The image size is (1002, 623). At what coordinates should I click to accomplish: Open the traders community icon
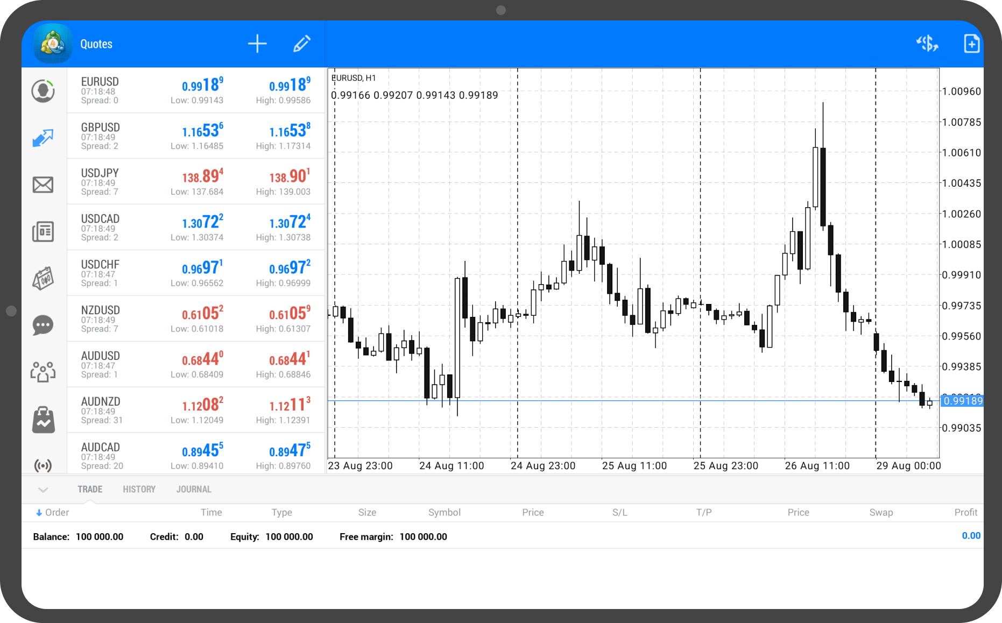(43, 372)
